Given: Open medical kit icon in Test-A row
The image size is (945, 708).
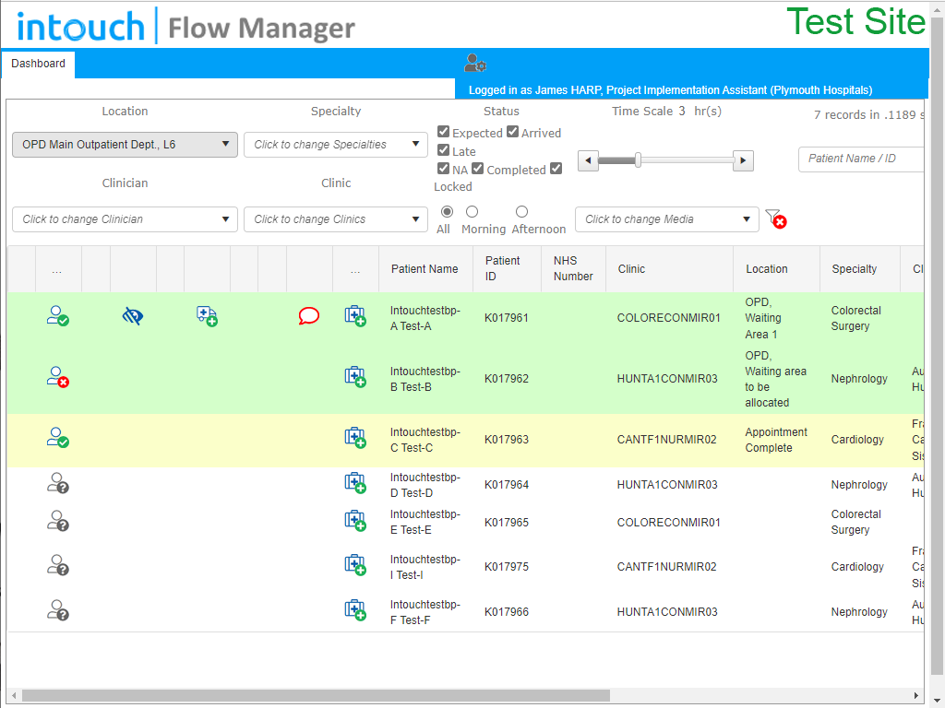Looking at the screenshot, I should pos(355,316).
